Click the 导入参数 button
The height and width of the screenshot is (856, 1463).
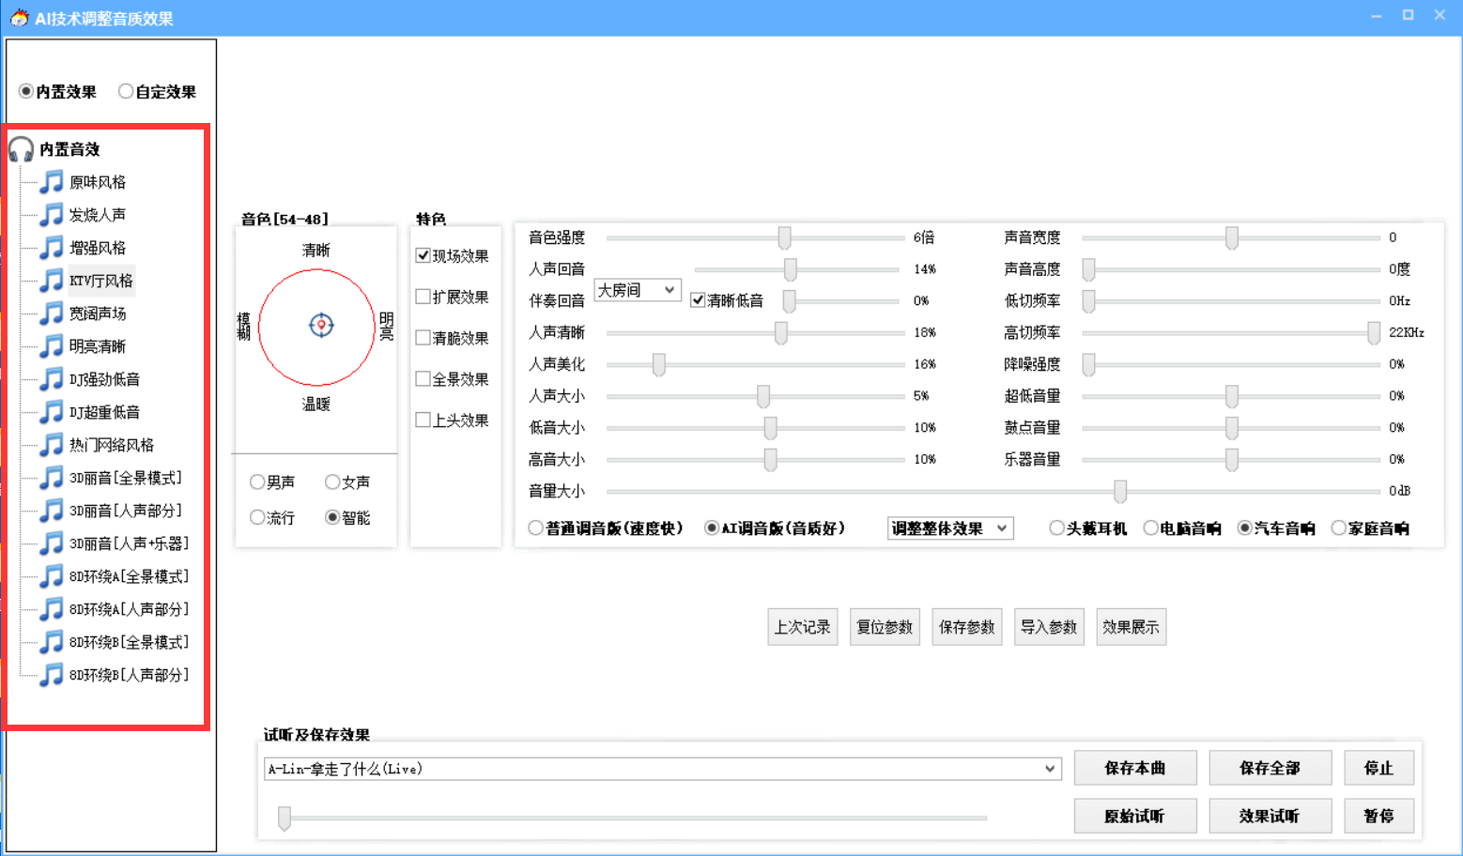[1049, 627]
